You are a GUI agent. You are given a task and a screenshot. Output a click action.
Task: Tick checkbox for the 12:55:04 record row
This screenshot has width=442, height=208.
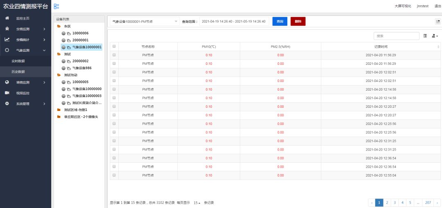(x=114, y=175)
